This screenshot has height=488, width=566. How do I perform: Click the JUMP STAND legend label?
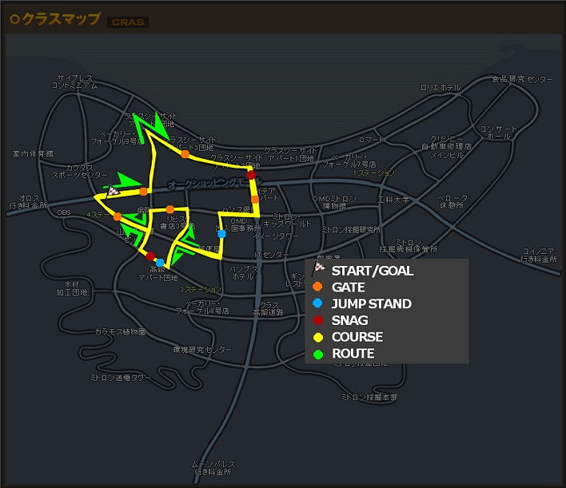pos(372,304)
